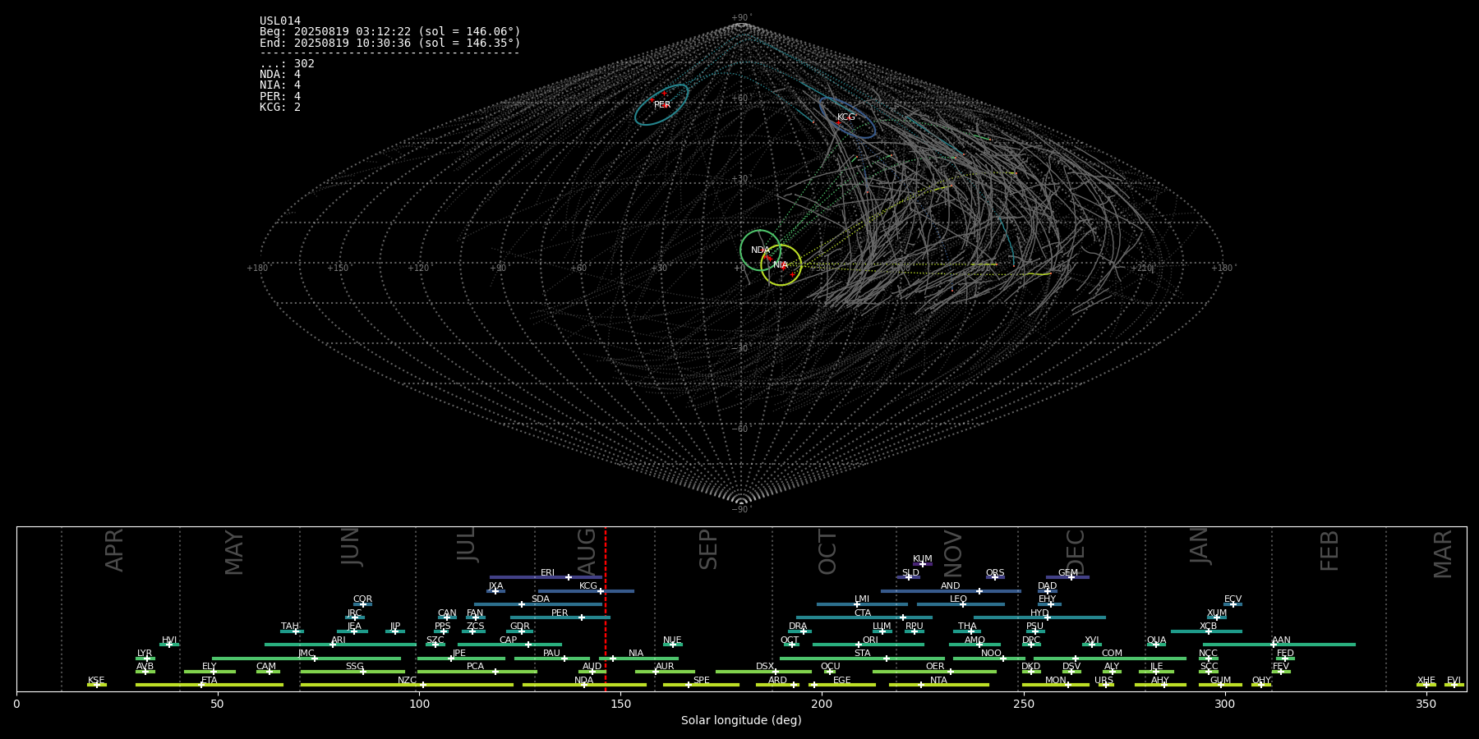The width and height of the screenshot is (1479, 739).
Task: Click the NTA shower bar in timeline
Action: (x=938, y=685)
